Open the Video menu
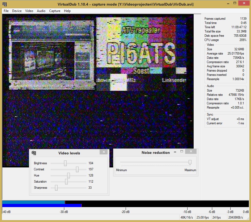This screenshot has height=222, width=251. (x=29, y=11)
